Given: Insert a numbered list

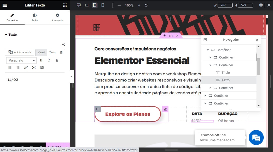Looking at the screenshot, I should 18,67.
